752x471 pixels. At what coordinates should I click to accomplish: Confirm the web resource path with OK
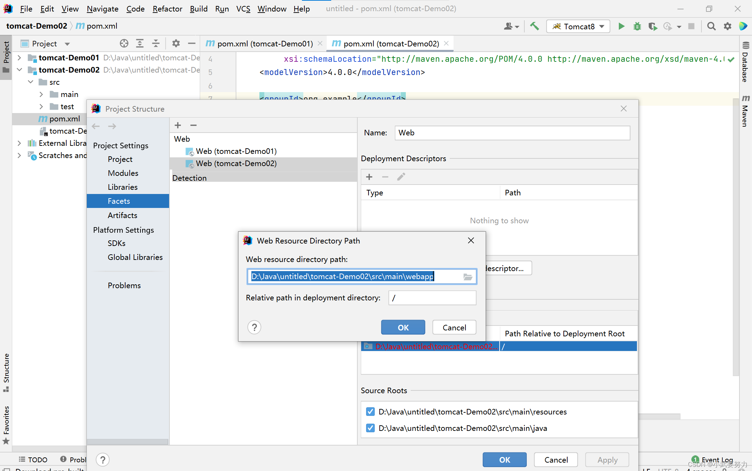click(x=403, y=328)
